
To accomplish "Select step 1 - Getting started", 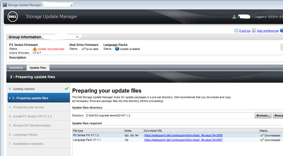I will point(39,89).
